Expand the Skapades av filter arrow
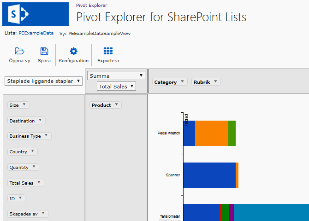Viewport: 309px width, 221px height. pos(43,213)
